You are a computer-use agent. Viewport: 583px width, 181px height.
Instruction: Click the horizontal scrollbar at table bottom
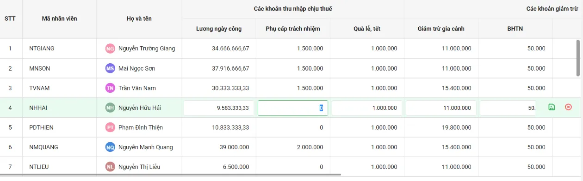point(171,175)
